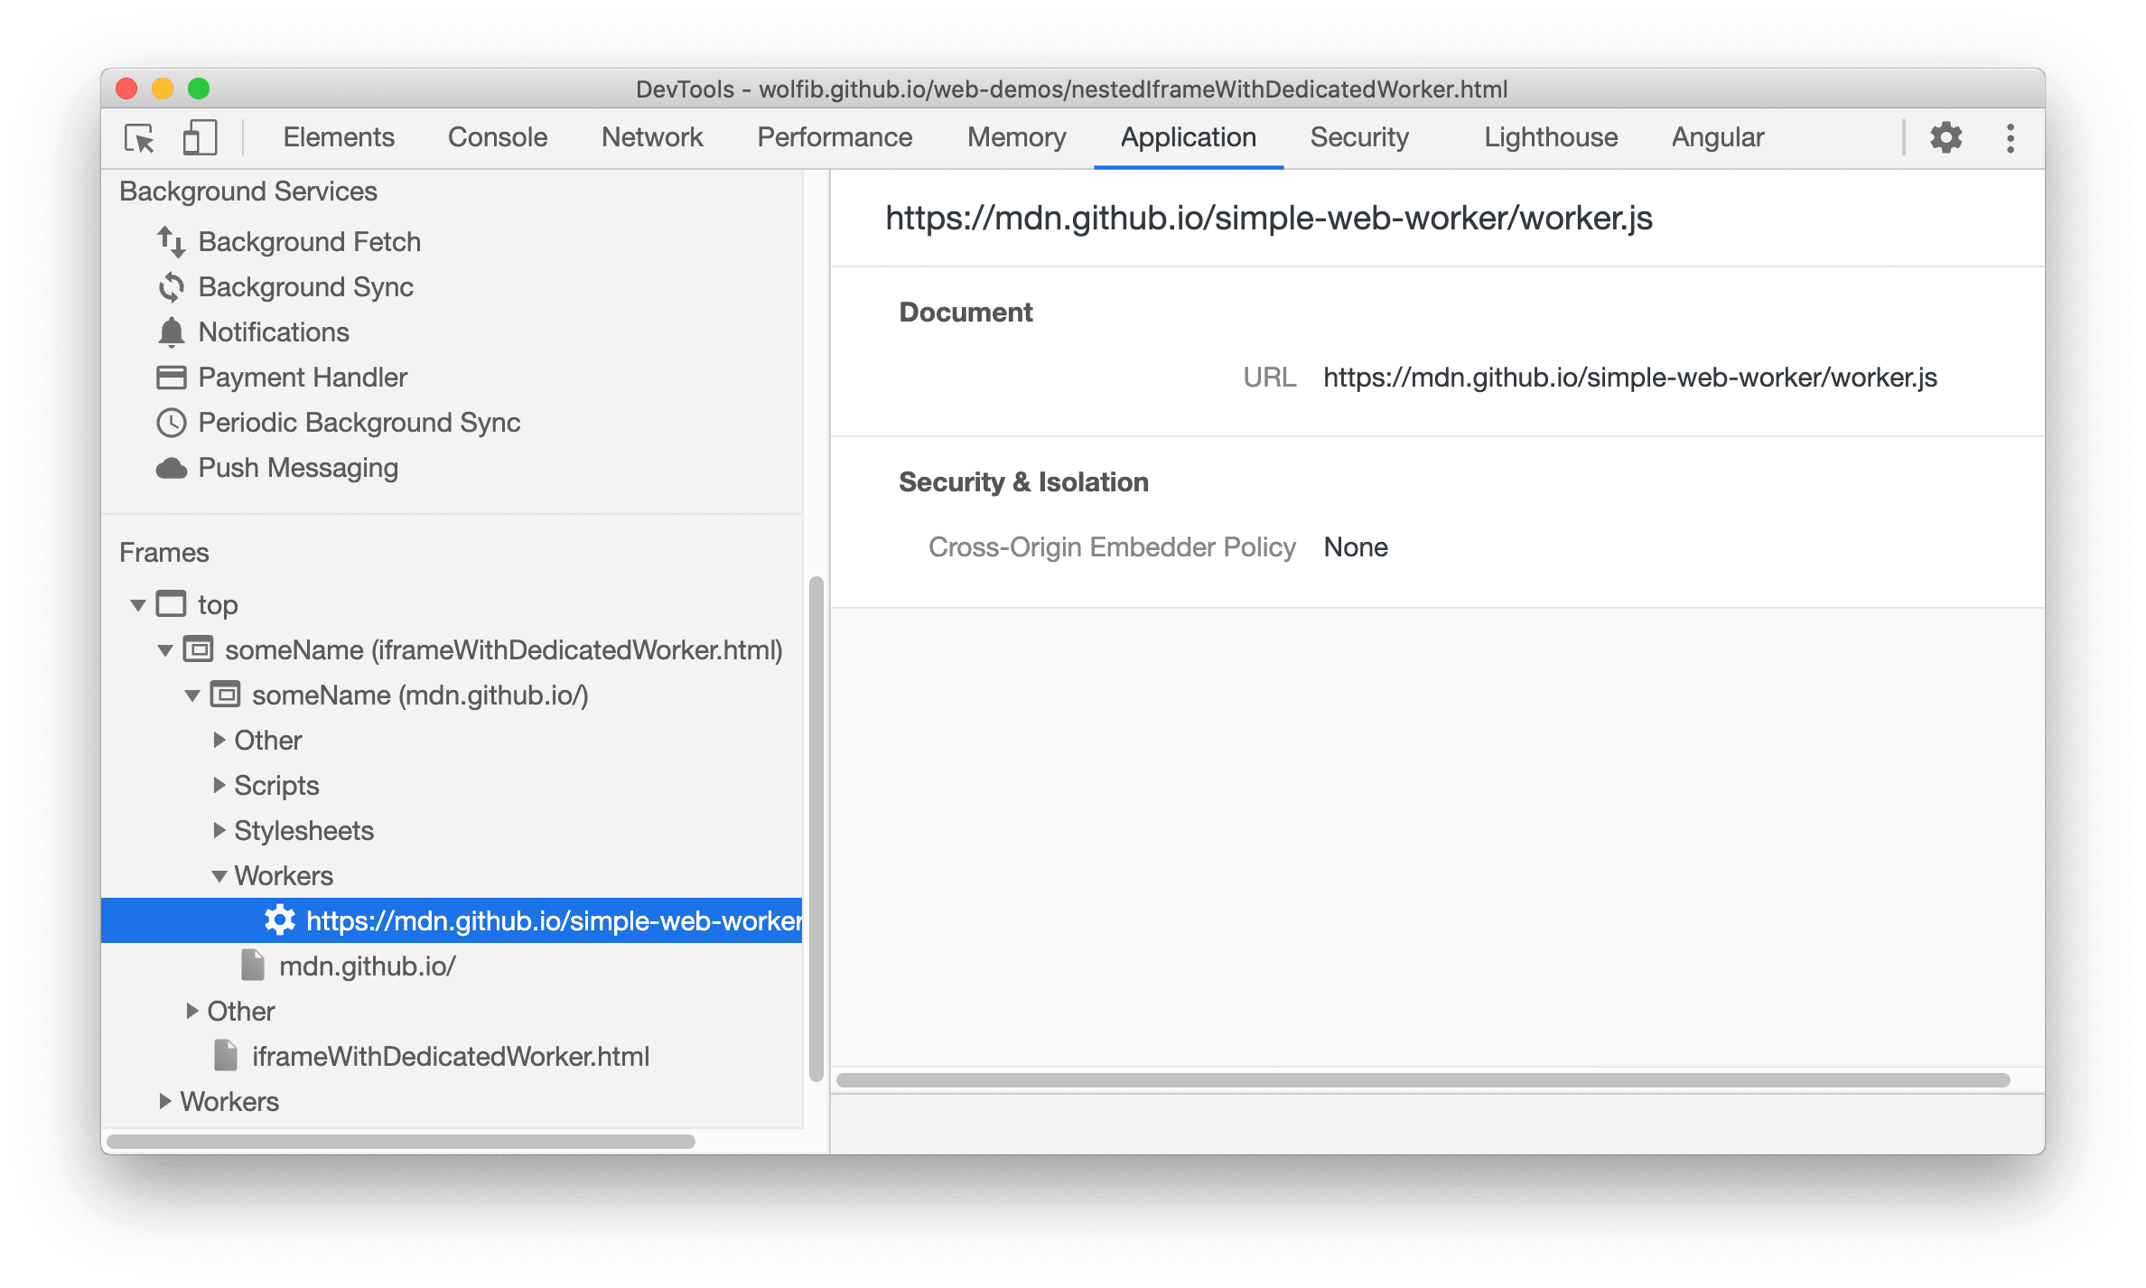
Task: Open the Security panel tab
Action: point(1355,135)
